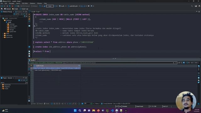Click the execute script icon in editor gutter
This screenshot has width=201, height=113.
[x=29, y=19]
